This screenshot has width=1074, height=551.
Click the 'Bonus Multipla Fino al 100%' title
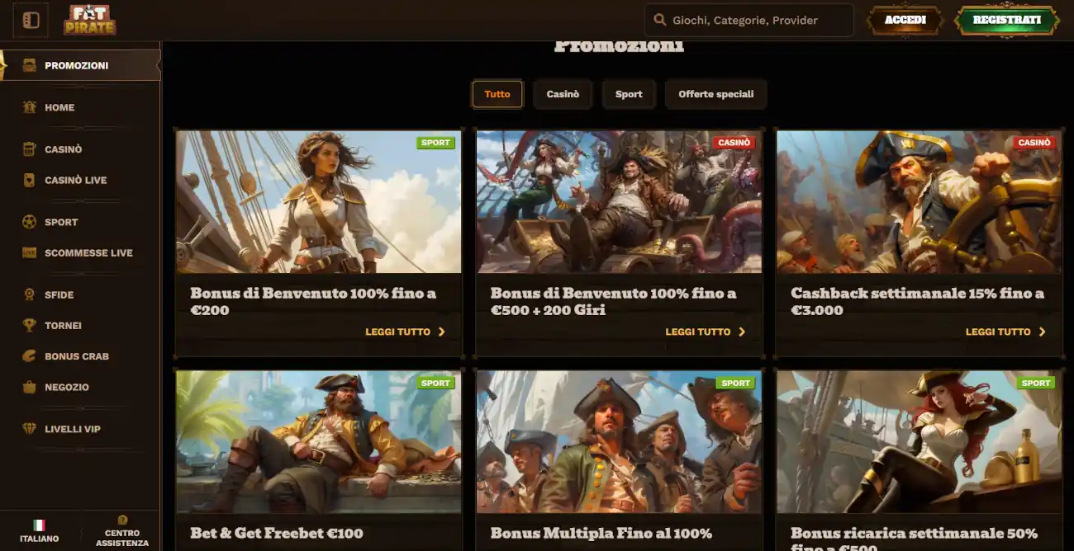[601, 533]
